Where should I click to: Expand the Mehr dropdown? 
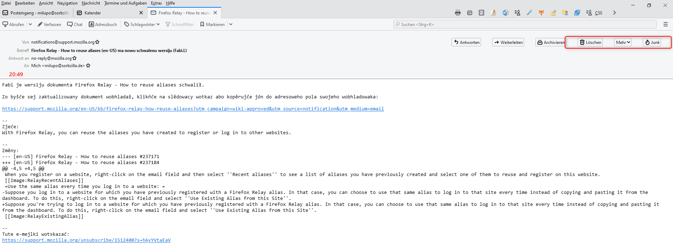[x=623, y=42]
